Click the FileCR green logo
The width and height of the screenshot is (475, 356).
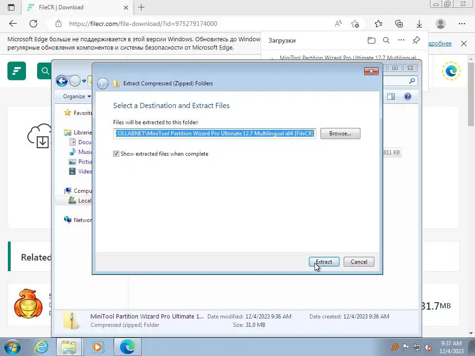[x=17, y=71]
